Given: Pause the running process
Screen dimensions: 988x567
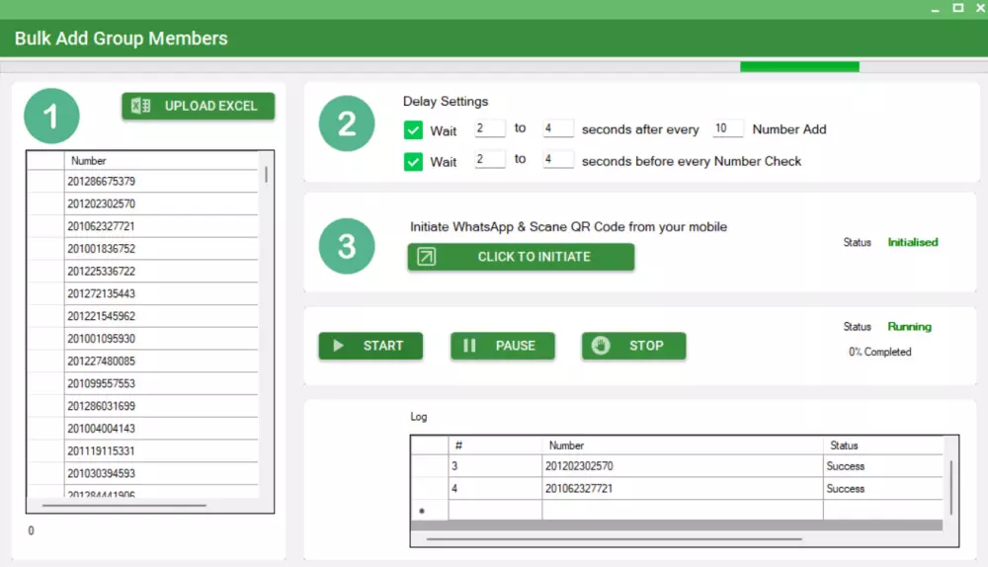Looking at the screenshot, I should pyautogui.click(x=503, y=346).
